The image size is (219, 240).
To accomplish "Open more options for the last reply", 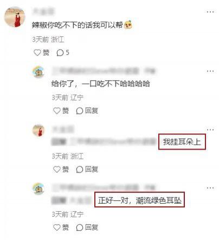I will [210, 188].
